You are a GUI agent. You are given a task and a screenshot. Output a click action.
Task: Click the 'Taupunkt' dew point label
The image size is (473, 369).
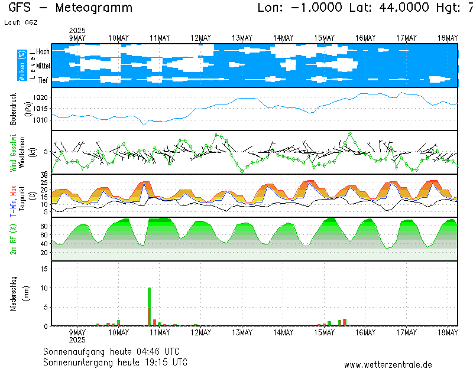[21, 198]
